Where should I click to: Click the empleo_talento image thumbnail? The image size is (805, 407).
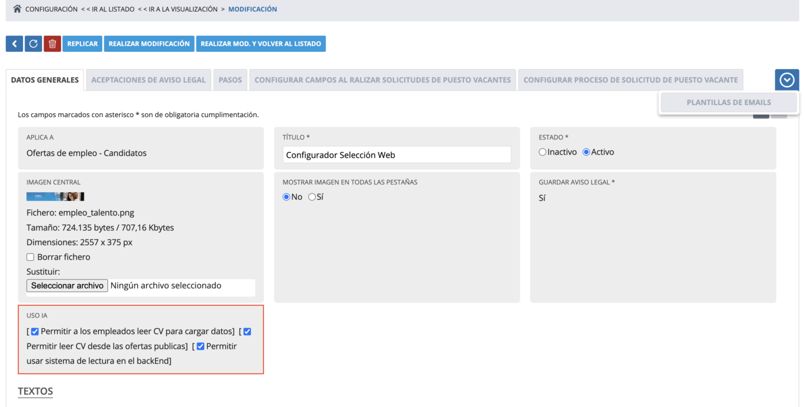point(55,197)
